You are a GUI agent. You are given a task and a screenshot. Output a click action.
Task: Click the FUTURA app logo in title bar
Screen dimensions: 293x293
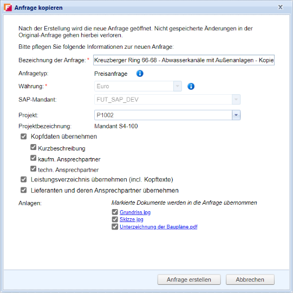8,8
